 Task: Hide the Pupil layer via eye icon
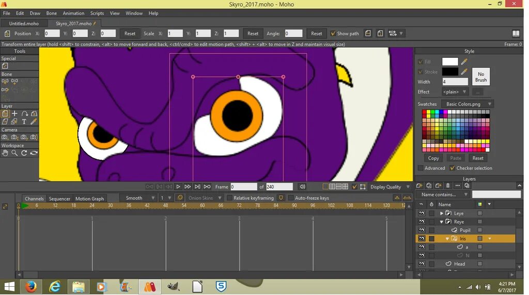coord(422,230)
